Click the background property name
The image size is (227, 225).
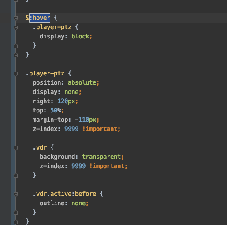pyautogui.click(x=57, y=157)
